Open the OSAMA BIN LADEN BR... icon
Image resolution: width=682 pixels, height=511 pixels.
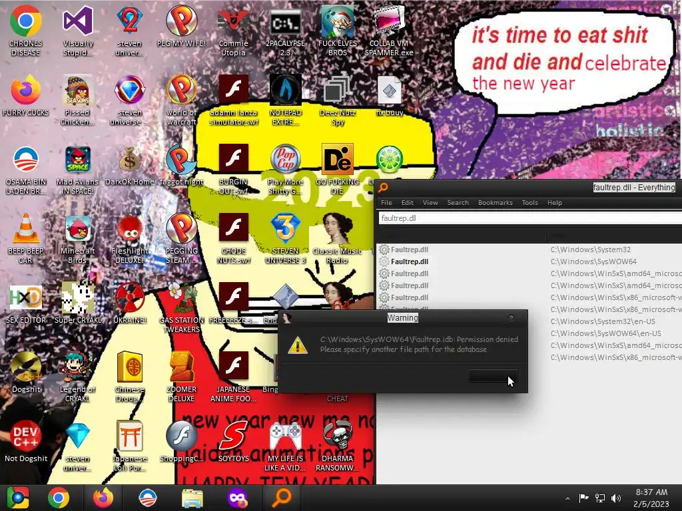pyautogui.click(x=26, y=170)
